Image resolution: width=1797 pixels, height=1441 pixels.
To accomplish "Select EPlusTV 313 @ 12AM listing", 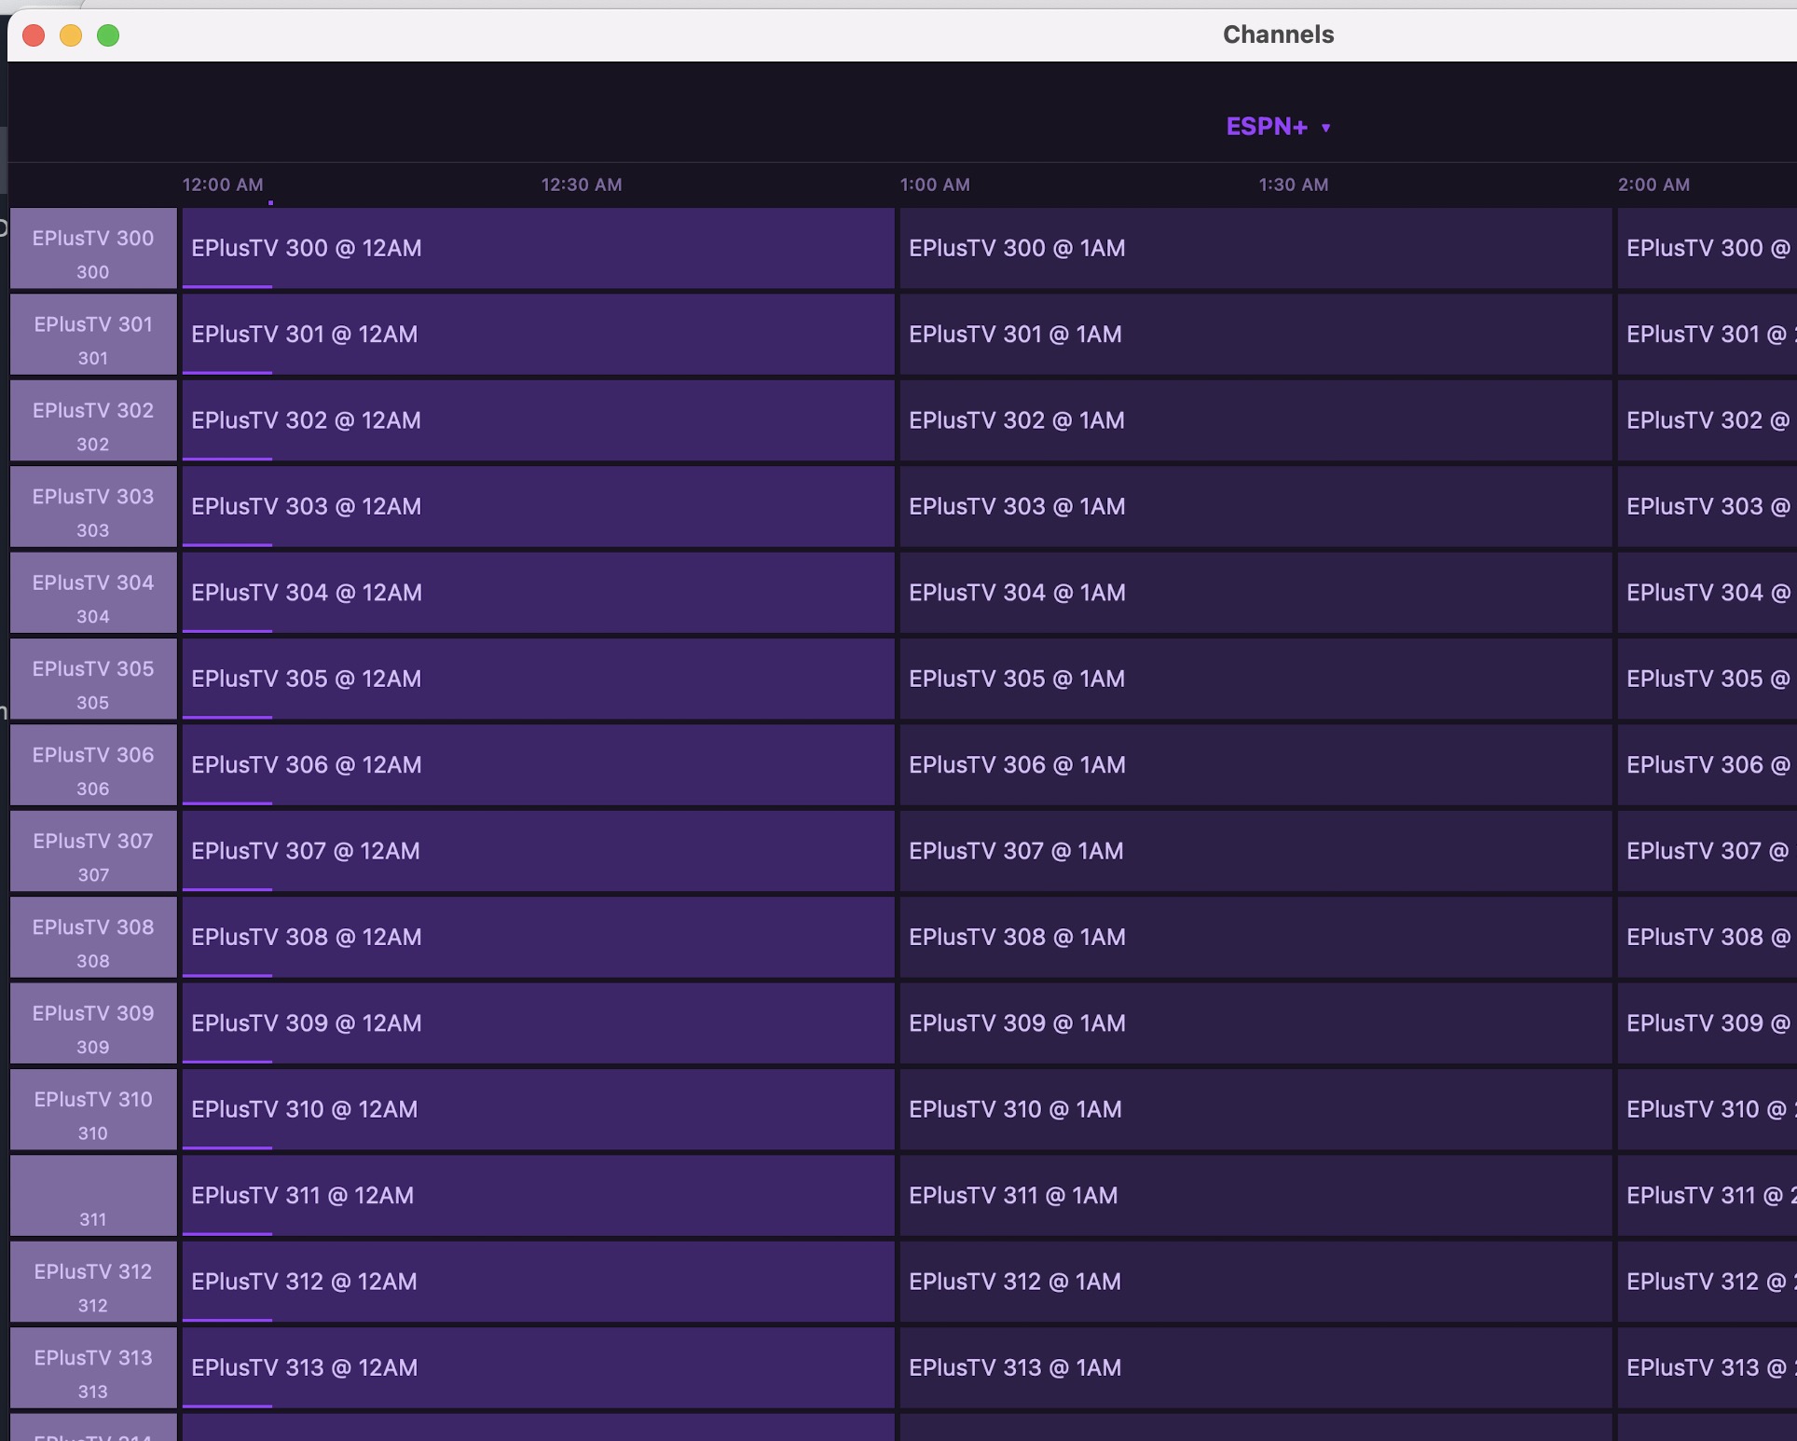I will 538,1368.
